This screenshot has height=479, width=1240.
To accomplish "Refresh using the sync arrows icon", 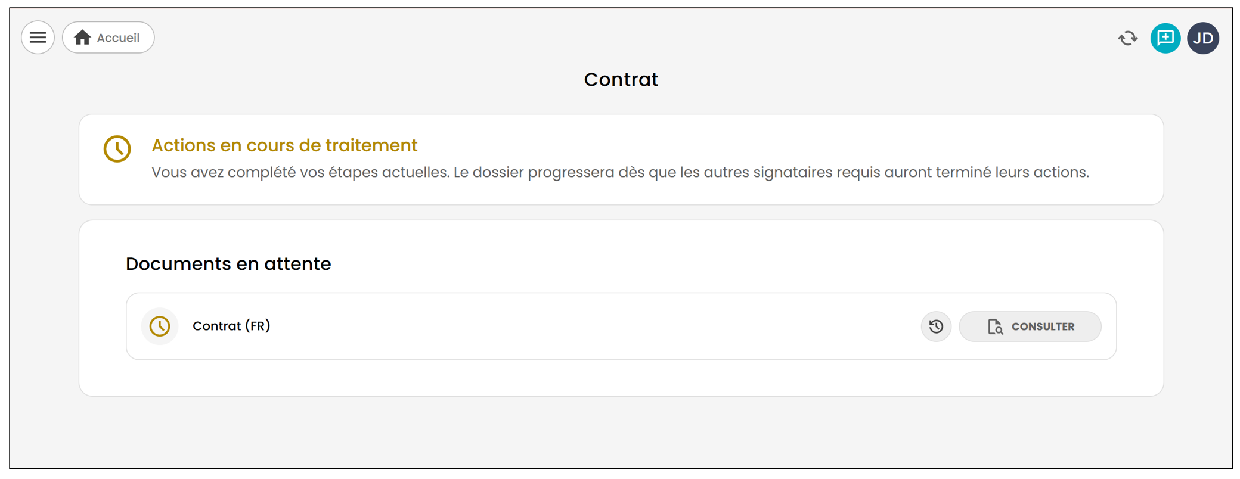I will (x=1127, y=38).
